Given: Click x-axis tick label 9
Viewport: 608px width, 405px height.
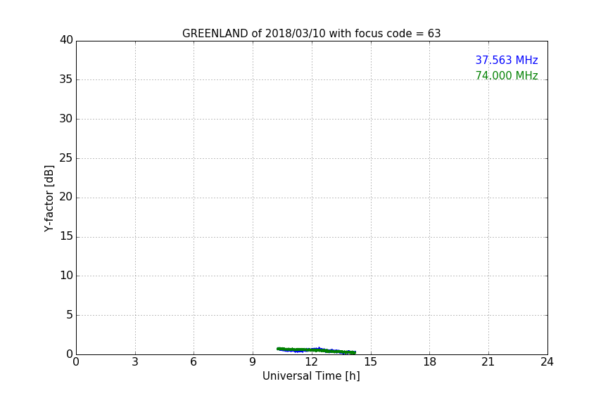Looking at the screenshot, I should 253,362.
